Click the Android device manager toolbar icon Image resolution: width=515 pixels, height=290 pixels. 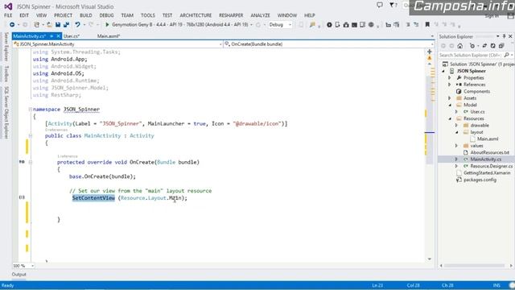[x=337, y=25]
